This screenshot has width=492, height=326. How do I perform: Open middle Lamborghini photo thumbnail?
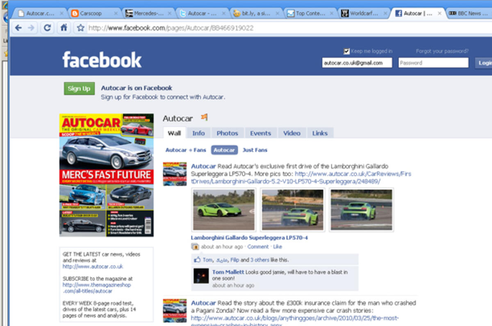pos(292,210)
